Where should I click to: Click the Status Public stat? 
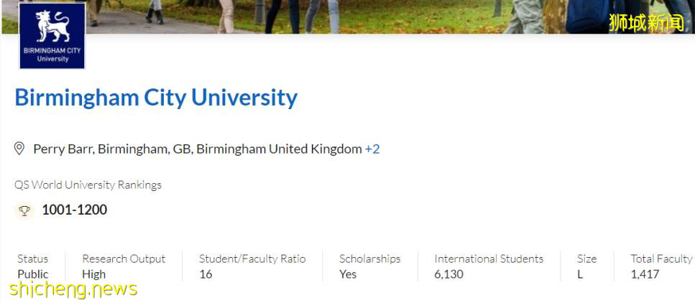coord(33,266)
